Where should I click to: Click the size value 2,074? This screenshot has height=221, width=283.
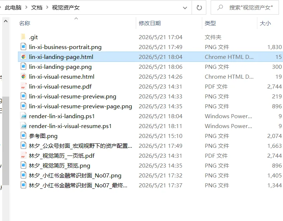tap(275, 136)
